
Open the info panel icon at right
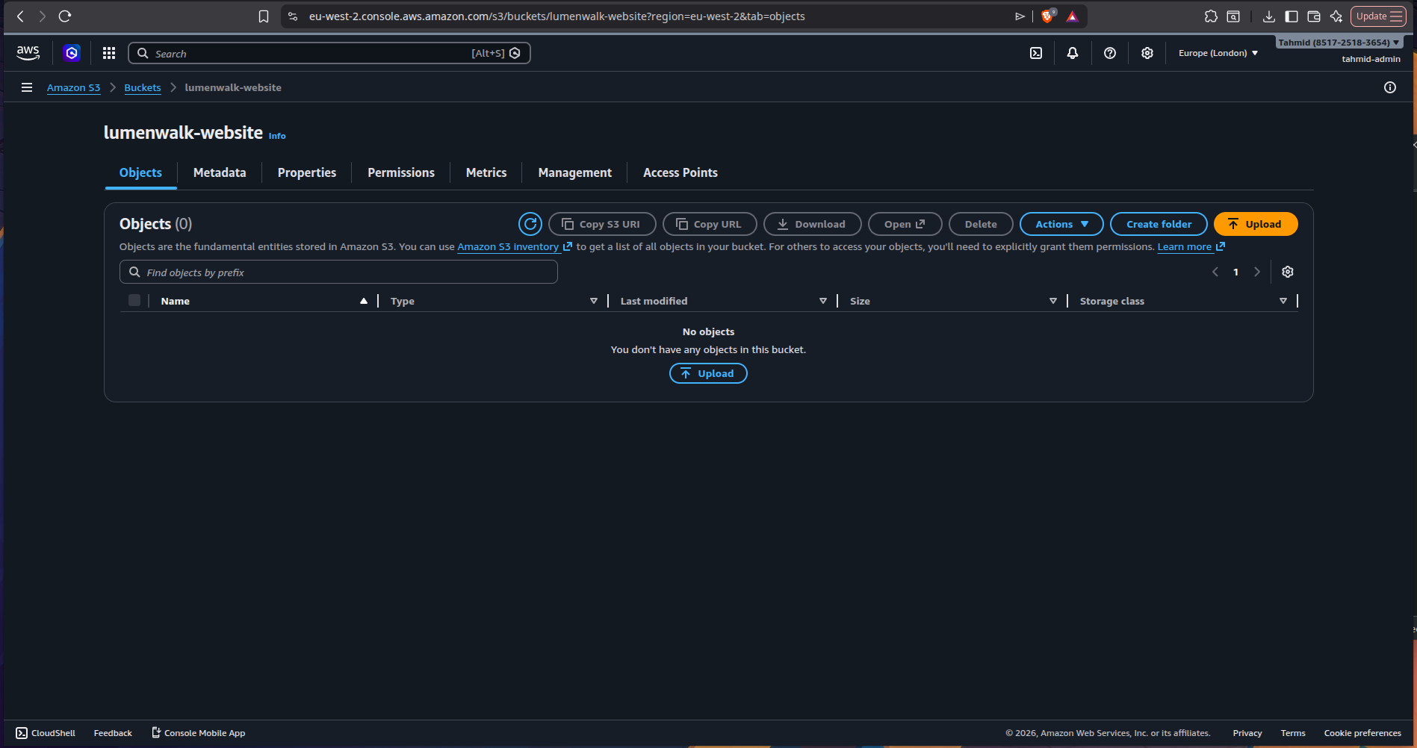1390,87
